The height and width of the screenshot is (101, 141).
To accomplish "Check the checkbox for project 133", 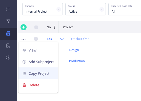I will 36,39.
